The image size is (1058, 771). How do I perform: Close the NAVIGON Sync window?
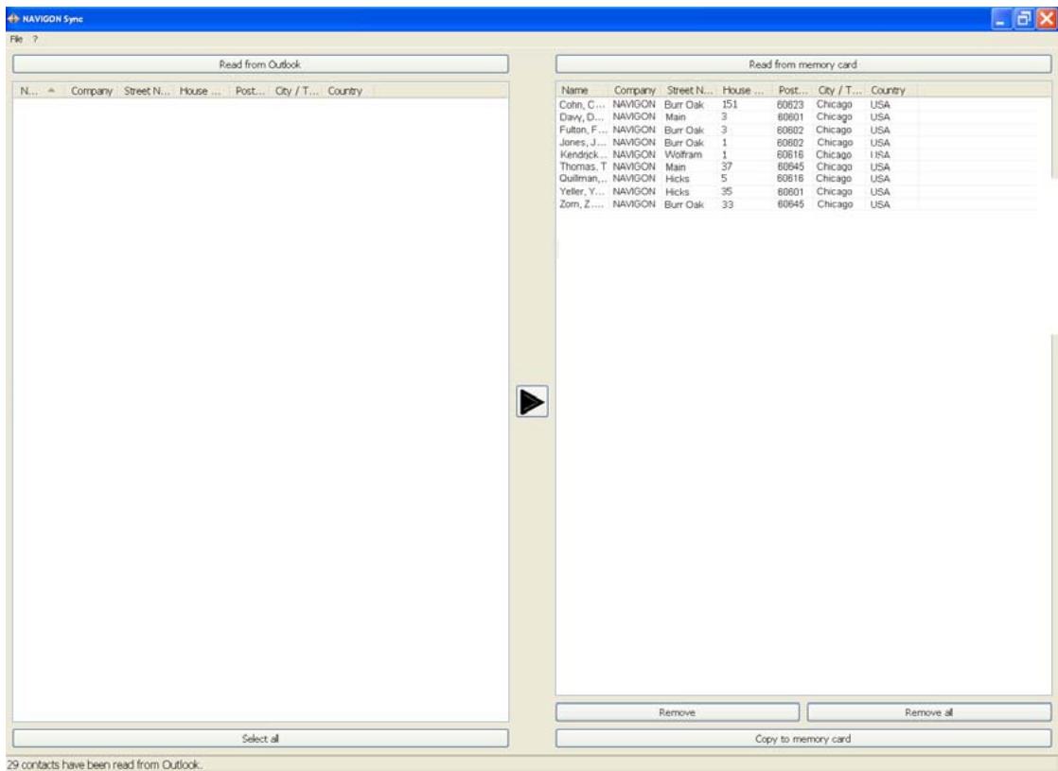point(1047,19)
